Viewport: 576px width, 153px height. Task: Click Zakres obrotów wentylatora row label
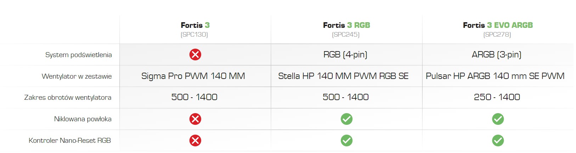pyautogui.click(x=68, y=97)
